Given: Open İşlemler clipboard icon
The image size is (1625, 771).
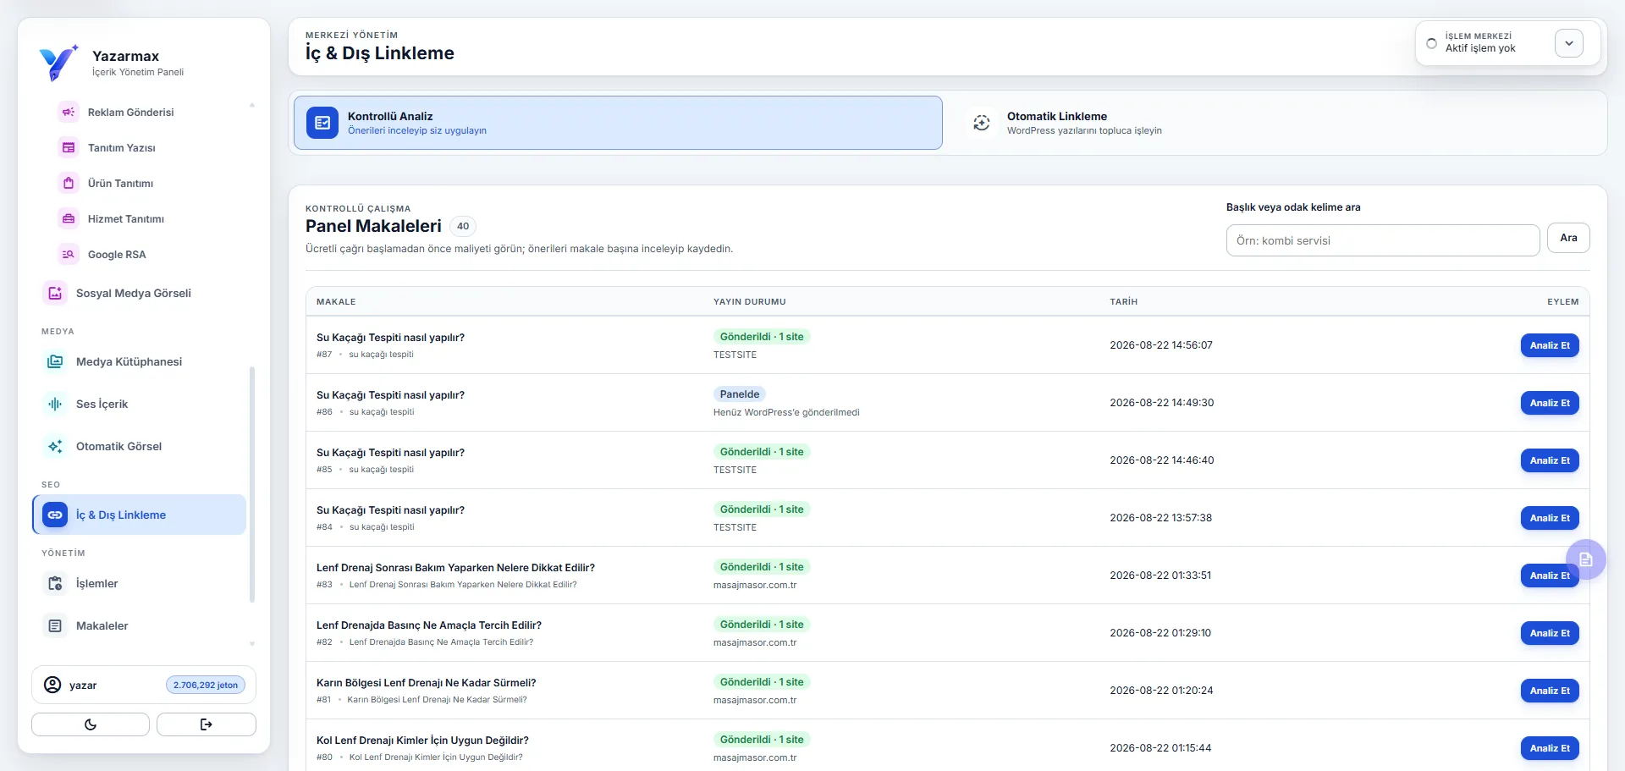Looking at the screenshot, I should coord(55,583).
